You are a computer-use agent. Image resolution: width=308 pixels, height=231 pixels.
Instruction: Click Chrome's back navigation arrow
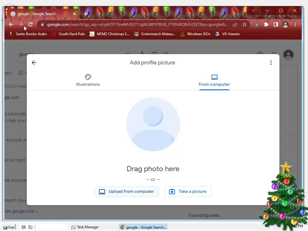click(11, 24)
